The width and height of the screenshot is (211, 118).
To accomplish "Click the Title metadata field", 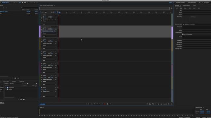I will coord(197,10).
